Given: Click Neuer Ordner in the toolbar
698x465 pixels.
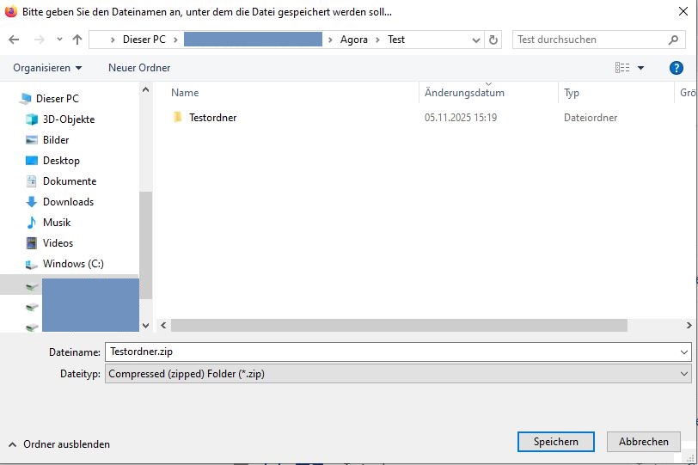Looking at the screenshot, I should (139, 68).
